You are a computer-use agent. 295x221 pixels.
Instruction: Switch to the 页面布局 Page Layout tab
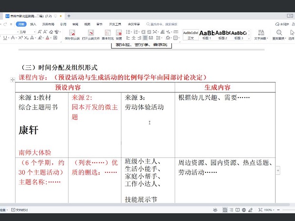[48, 24]
